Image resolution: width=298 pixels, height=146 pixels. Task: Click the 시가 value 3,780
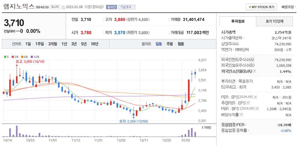click(86, 33)
